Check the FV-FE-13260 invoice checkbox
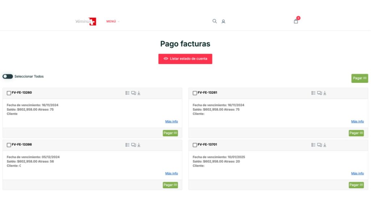 (x=9, y=93)
